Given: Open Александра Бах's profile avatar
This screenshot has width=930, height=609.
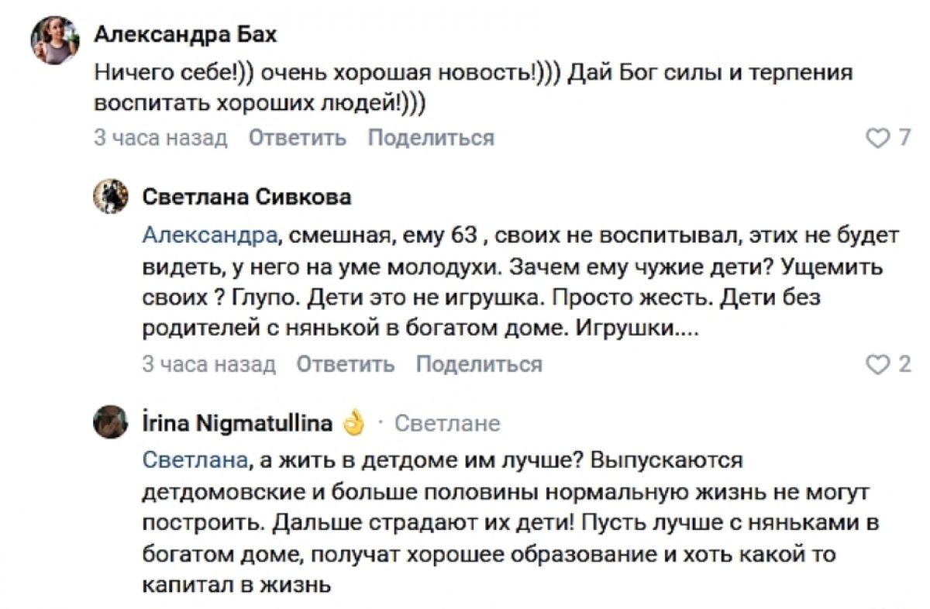Looking at the screenshot, I should point(55,40).
